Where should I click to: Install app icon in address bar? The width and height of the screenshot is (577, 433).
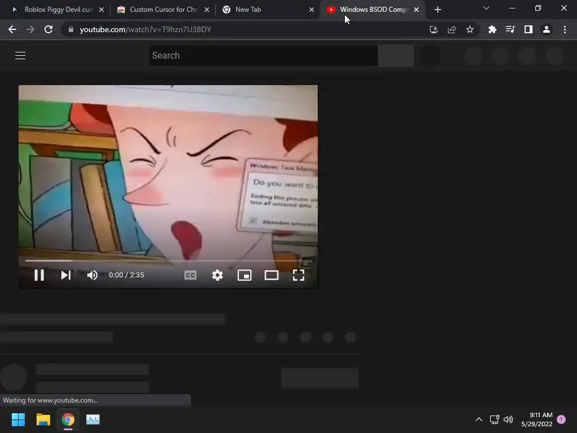point(434,29)
